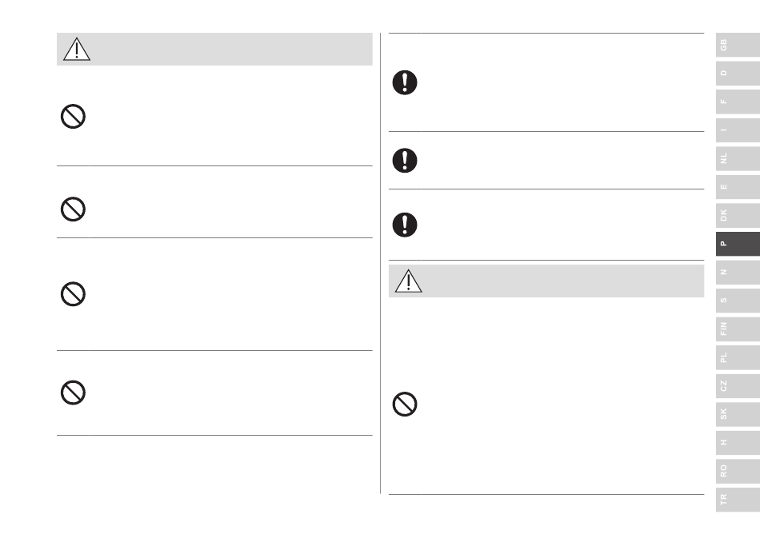Screen dimensions: 760x542
Task: Open the PL language tab
Action: pyautogui.click(x=738, y=357)
